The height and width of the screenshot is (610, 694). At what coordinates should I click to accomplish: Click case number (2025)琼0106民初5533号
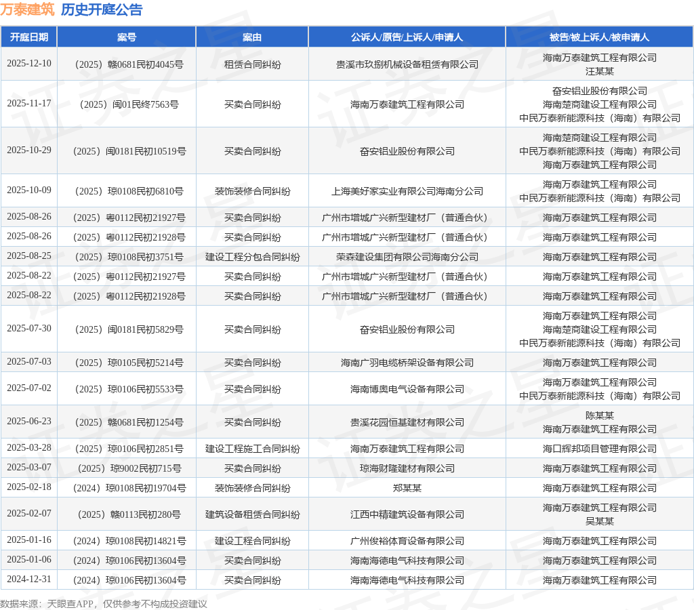(x=128, y=389)
